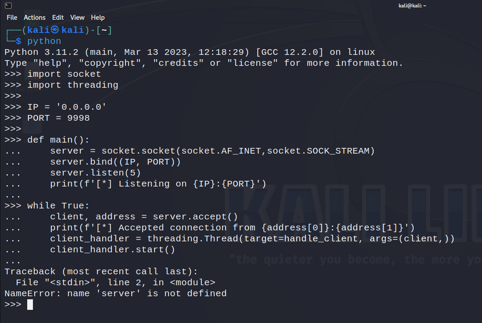Screen dimensions: 482x323
Task: Click the 'client_handler.start()' line
Action: 112,250
